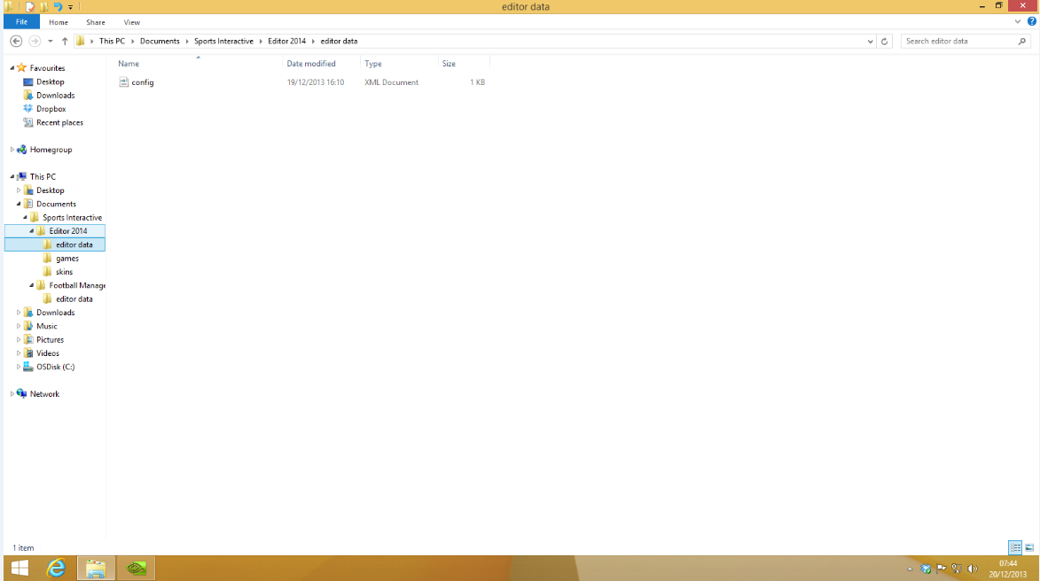Collapse the Sports Interactive node
The height and width of the screenshot is (581, 1040).
25,217
